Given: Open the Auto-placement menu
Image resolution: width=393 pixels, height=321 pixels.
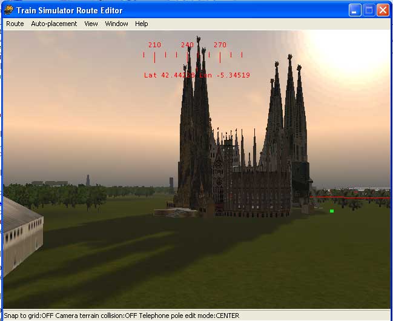Looking at the screenshot, I should coord(54,24).
